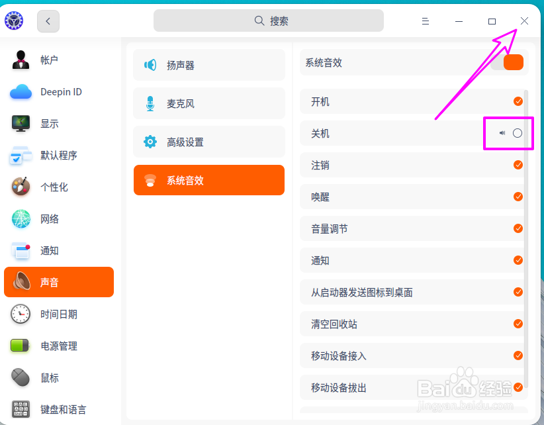Click the 麦克风 microphone icon
The image size is (544, 425).
(x=150, y=103)
